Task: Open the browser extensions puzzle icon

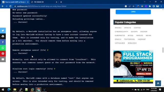Action: pos(150,6)
